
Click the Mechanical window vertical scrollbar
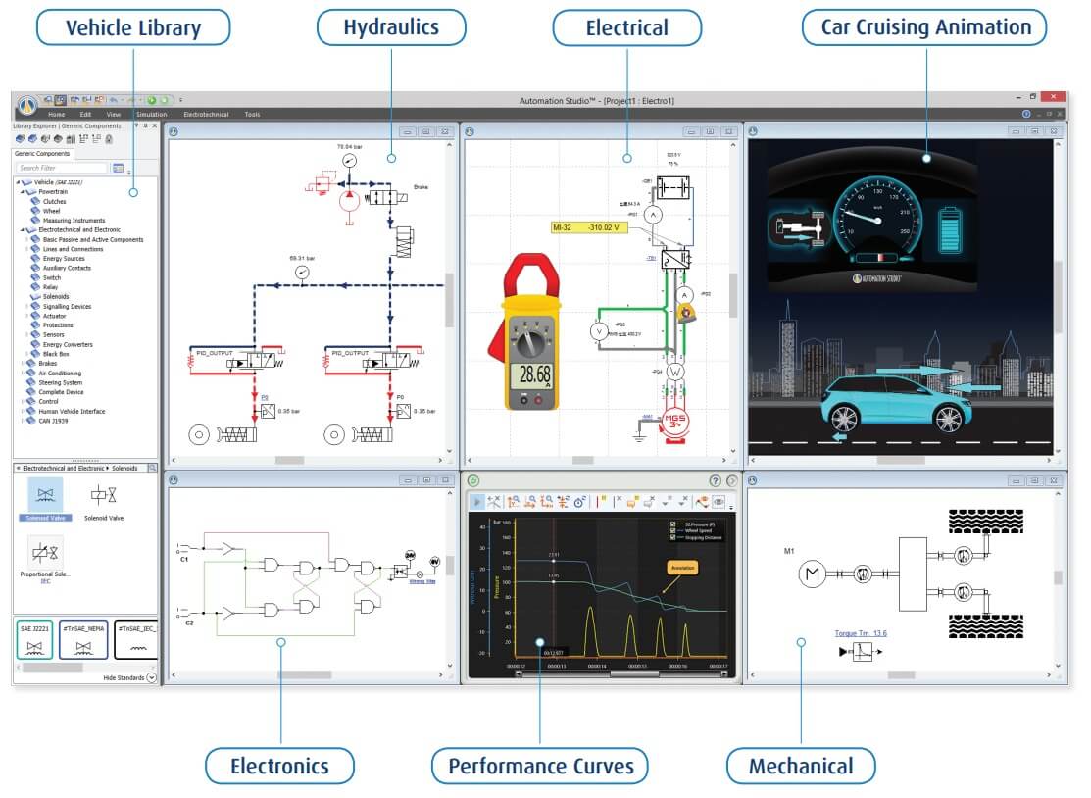(1058, 579)
